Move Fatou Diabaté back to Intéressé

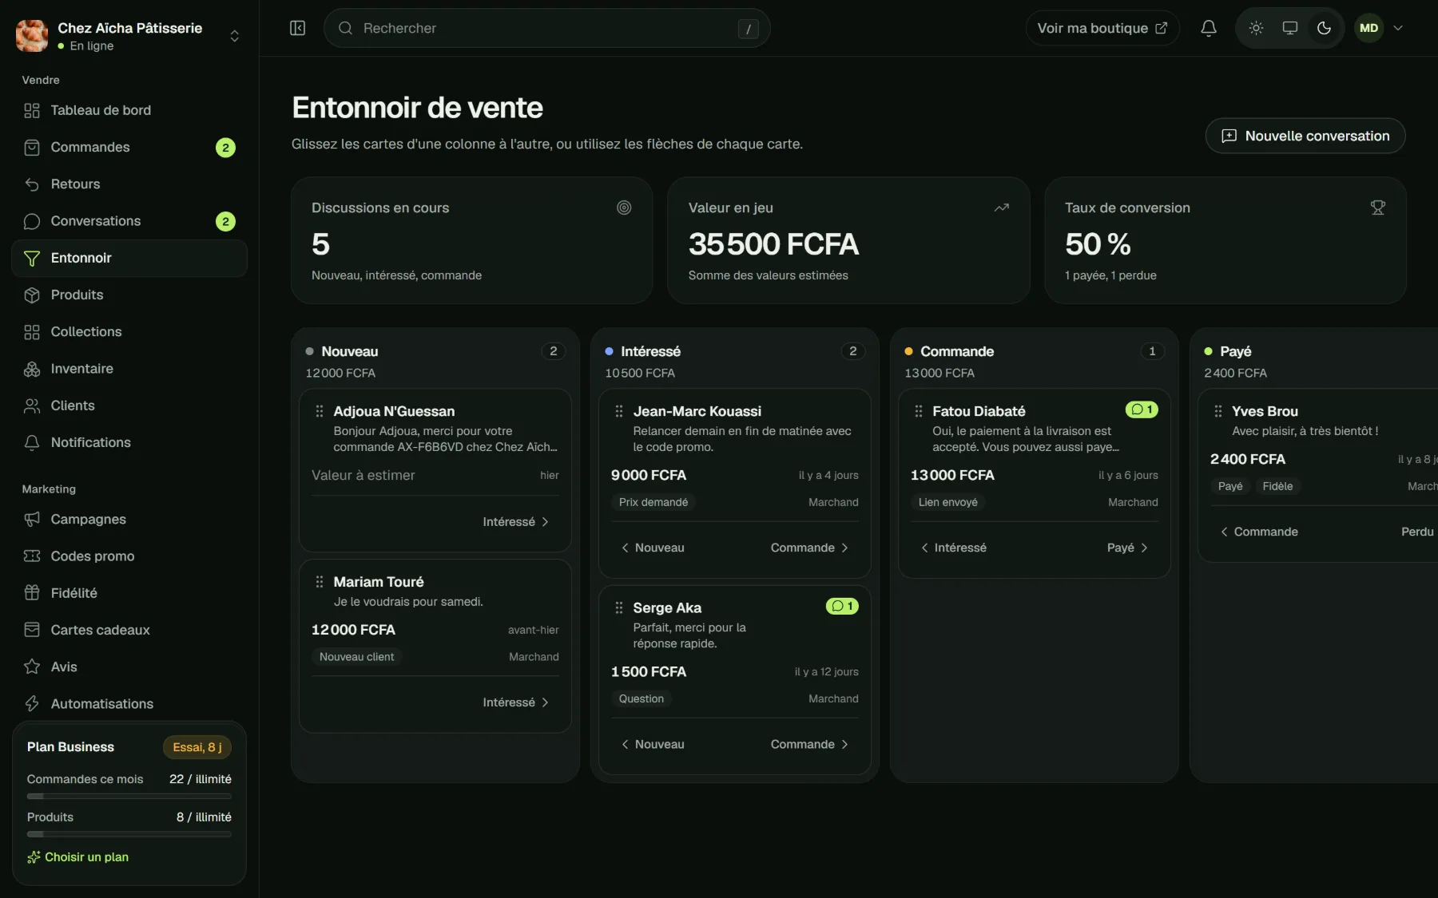954,548
